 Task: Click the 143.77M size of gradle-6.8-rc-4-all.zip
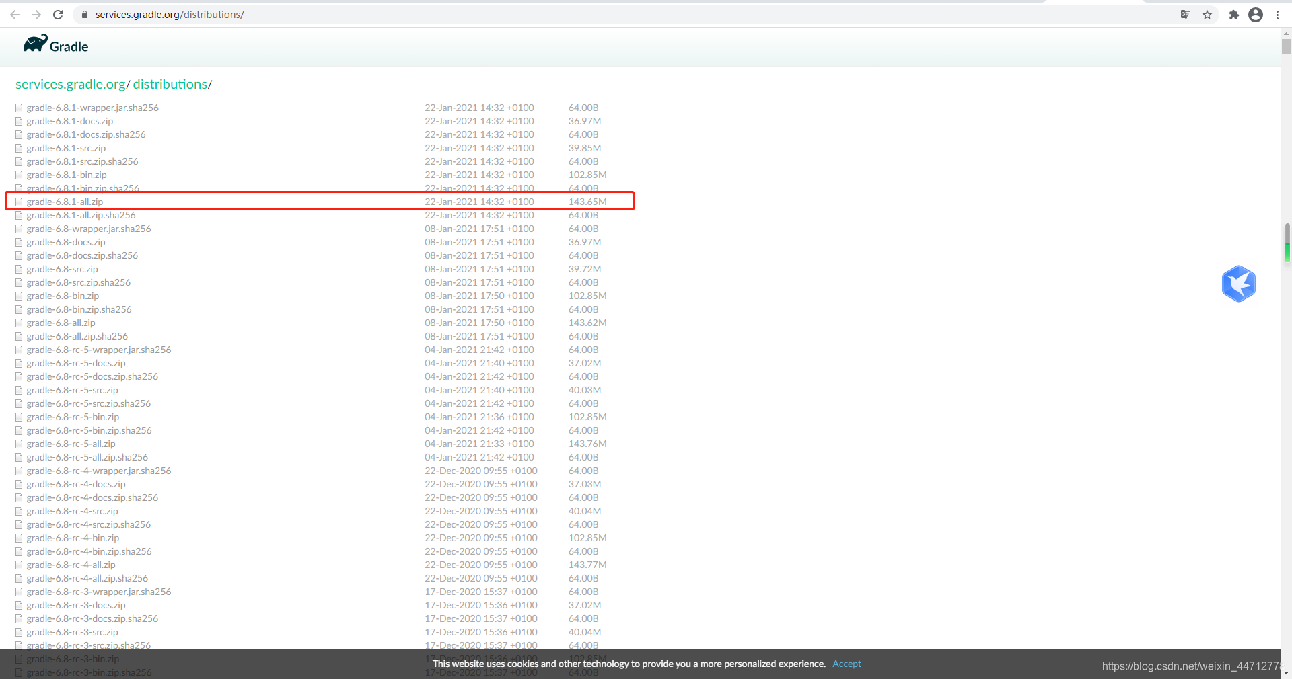[587, 565]
